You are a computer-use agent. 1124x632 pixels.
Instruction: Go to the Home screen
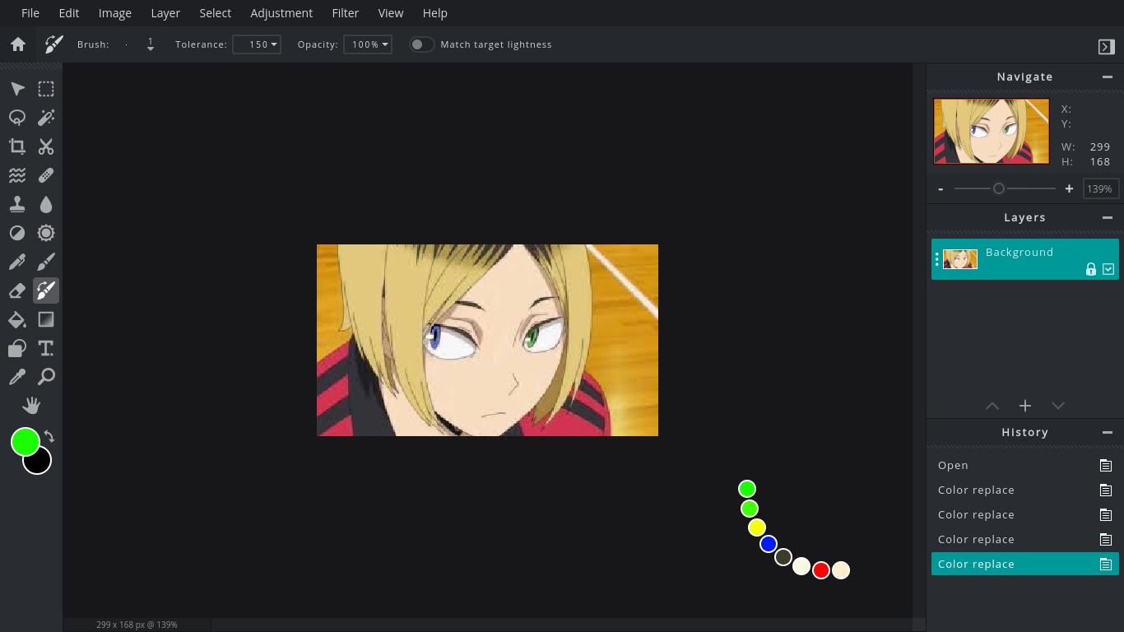point(18,44)
